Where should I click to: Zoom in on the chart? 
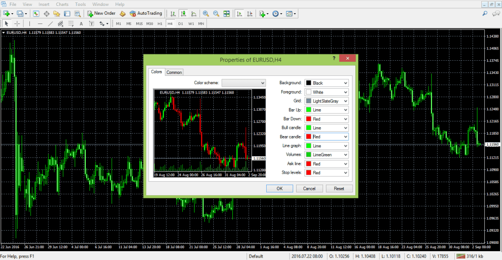coord(206,13)
